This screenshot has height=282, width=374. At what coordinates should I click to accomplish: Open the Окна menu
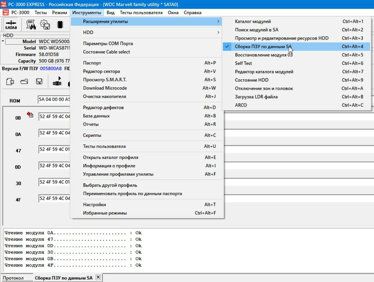[x=173, y=12]
